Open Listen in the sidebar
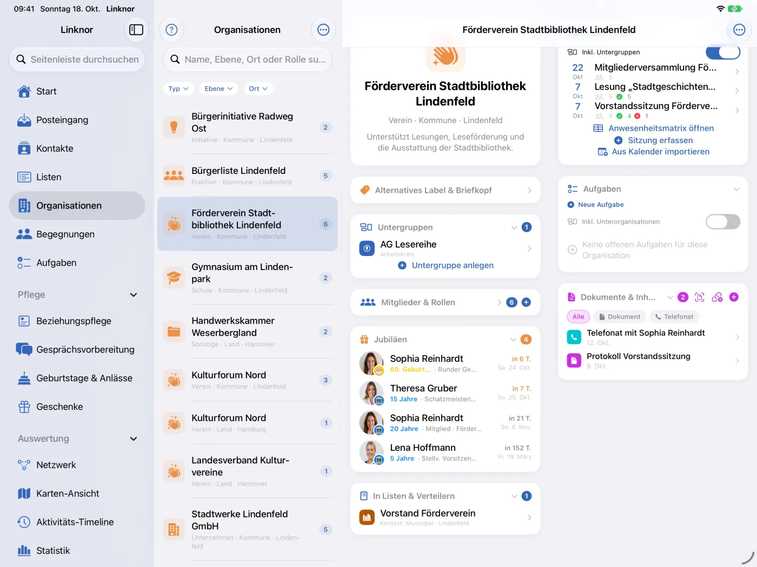 click(77, 177)
